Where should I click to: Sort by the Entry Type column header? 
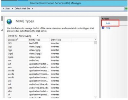pyautogui.click(x=60, y=40)
